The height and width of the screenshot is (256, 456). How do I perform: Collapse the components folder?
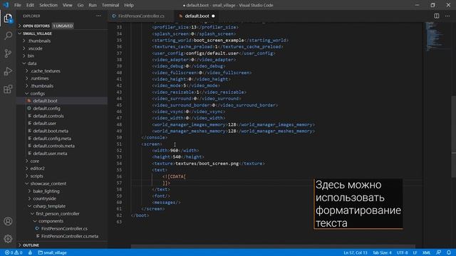(51, 221)
